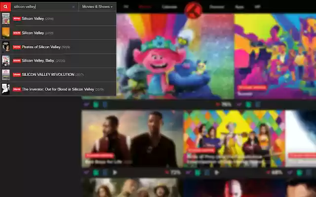Add white poster movie at right to collection
Image resolution: width=316 pixels, height=197 pixels.
(x=300, y=172)
